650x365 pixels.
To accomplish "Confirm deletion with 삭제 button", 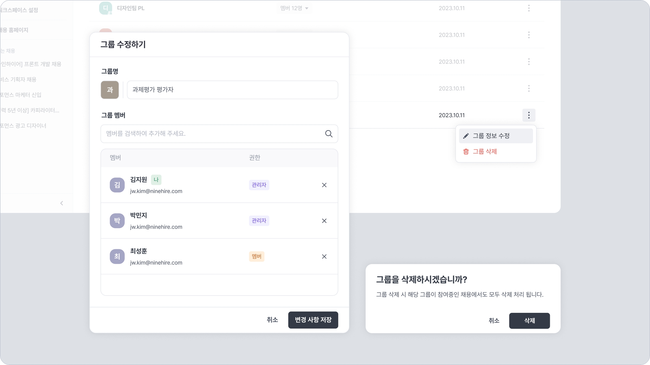I will (529, 321).
